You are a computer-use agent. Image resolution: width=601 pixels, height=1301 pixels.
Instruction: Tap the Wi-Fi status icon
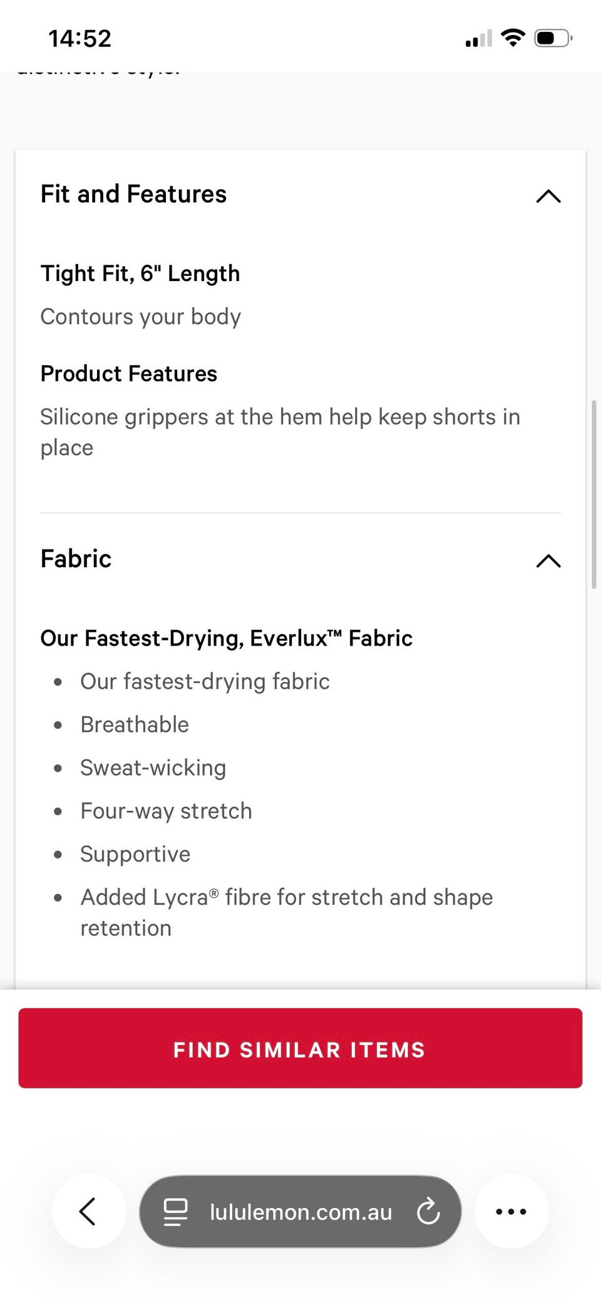tap(513, 38)
